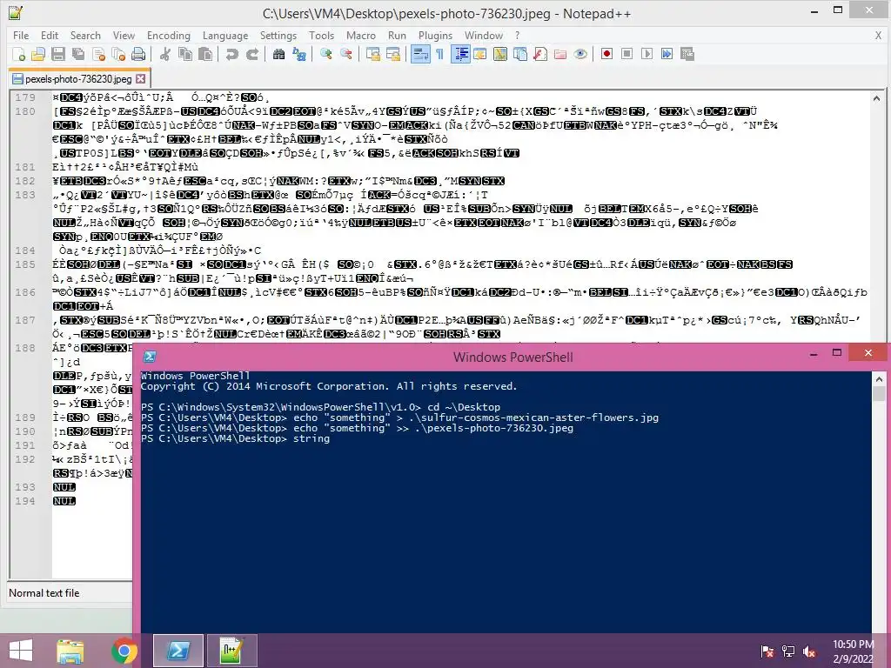The width and height of the screenshot is (891, 668).
Task: Toggle word wrap in toolbar
Action: (420, 54)
